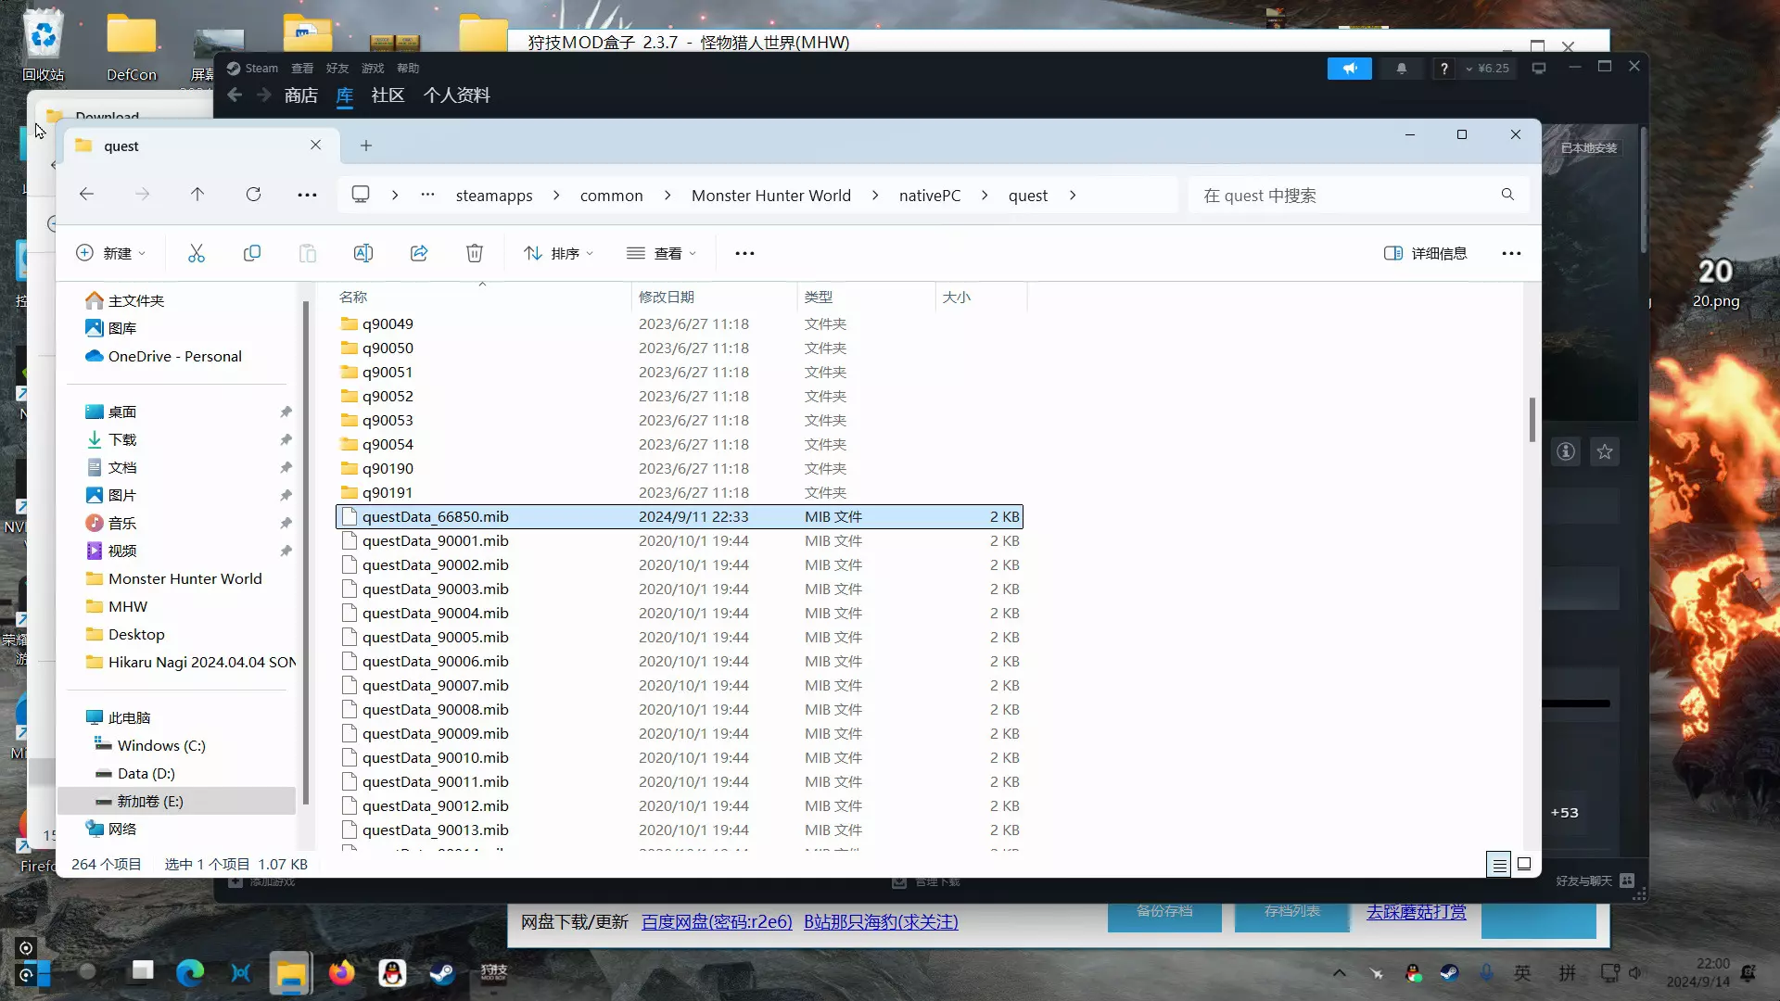Switch to large thumbnails view in status bar
This screenshot has width=1780, height=1001.
(x=1524, y=864)
